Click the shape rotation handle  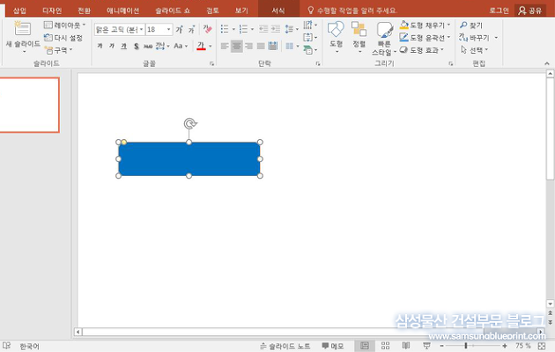pos(190,123)
